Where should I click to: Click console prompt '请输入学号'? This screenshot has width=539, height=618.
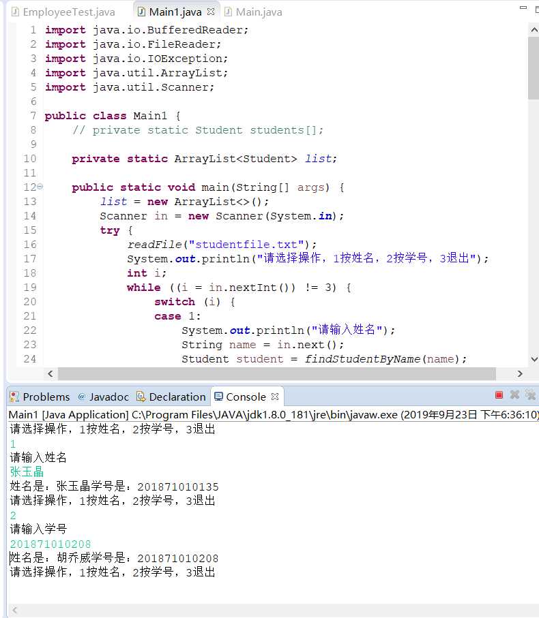click(38, 529)
